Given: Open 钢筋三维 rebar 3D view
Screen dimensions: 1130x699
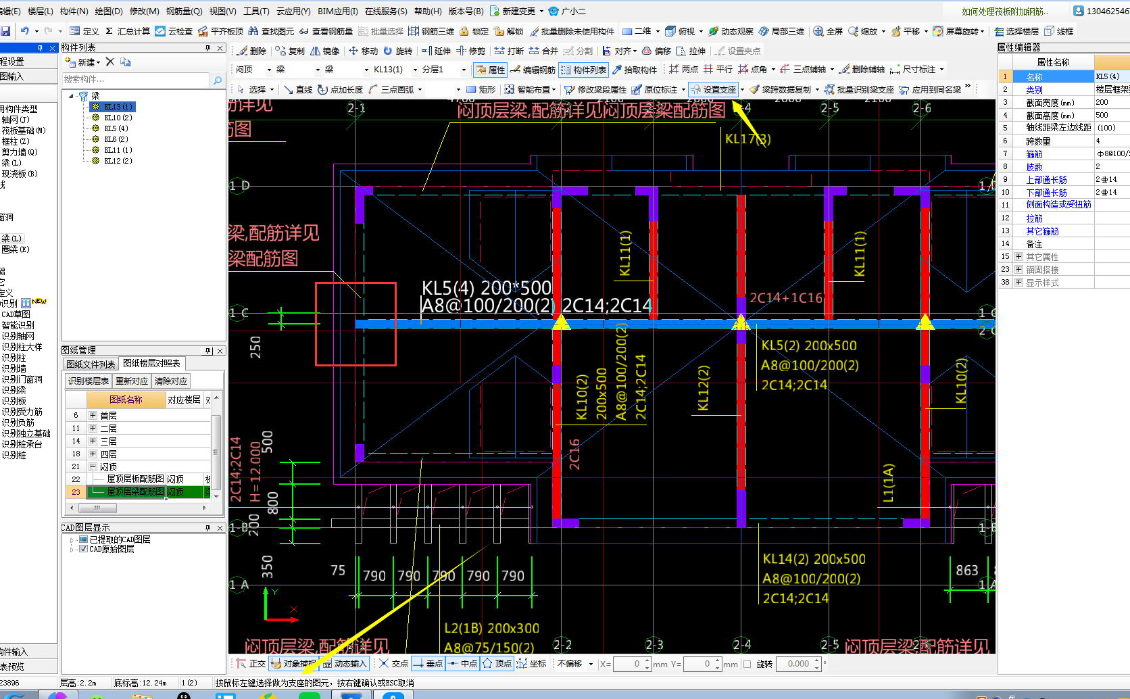Looking at the screenshot, I should (431, 31).
